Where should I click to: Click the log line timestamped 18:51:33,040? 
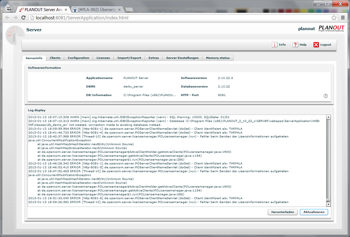[135, 198]
